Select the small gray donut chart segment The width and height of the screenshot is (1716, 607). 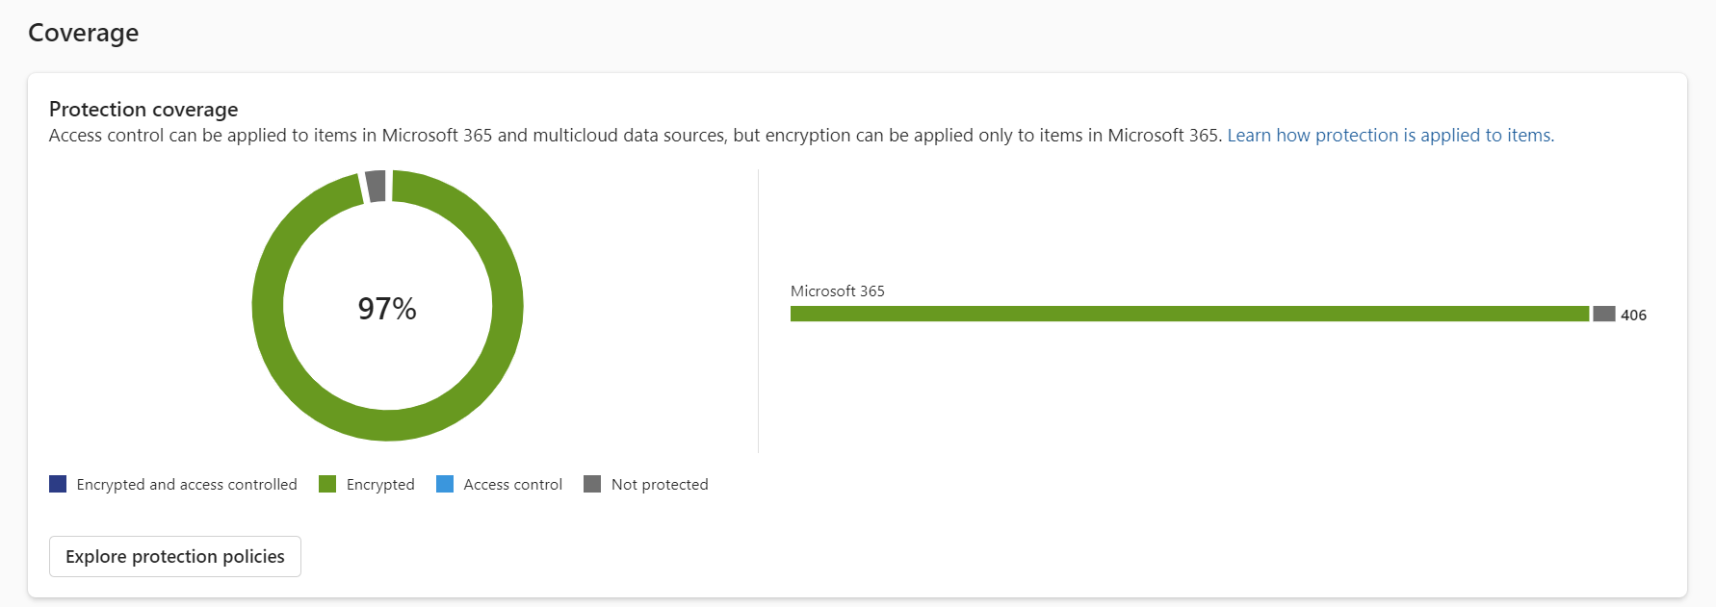376,186
